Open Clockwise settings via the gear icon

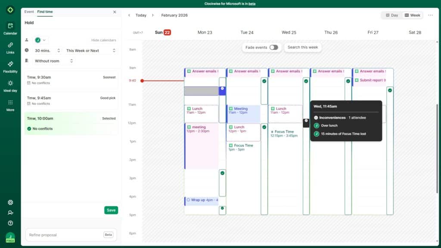click(x=9, y=202)
